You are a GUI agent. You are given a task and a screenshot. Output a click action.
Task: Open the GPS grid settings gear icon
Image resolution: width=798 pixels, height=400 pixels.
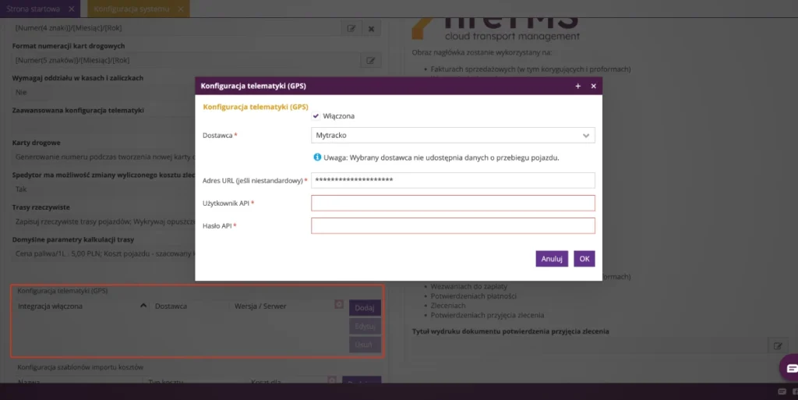coord(339,304)
